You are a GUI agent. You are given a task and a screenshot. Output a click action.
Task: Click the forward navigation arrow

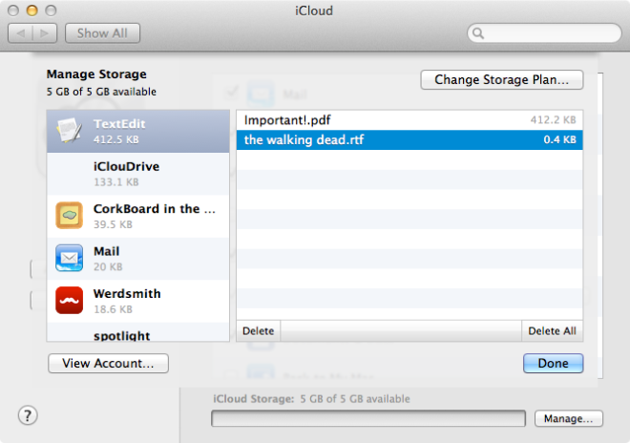[45, 33]
